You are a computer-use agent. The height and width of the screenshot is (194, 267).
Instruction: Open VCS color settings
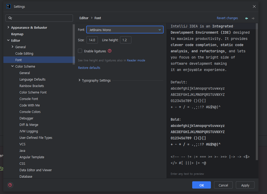click(x=22, y=144)
